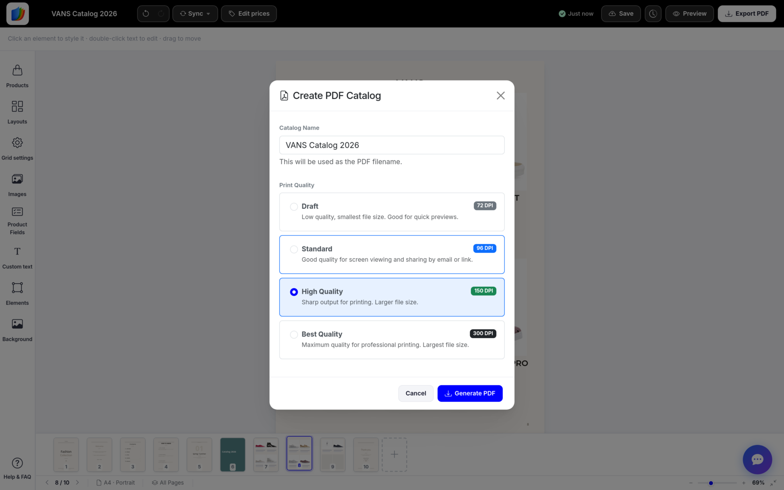Select page 4 thumbnail
Viewport: 784px width, 490px height.
click(x=166, y=455)
